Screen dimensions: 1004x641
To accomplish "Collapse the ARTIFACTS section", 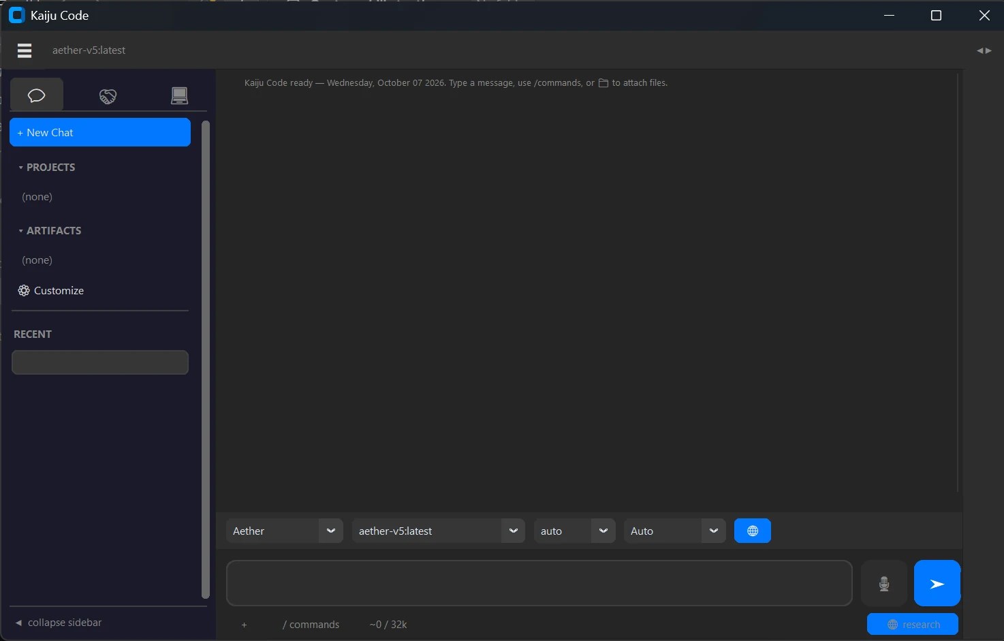I will 50,230.
